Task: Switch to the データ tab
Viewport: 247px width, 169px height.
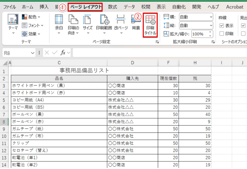Action: [129, 7]
